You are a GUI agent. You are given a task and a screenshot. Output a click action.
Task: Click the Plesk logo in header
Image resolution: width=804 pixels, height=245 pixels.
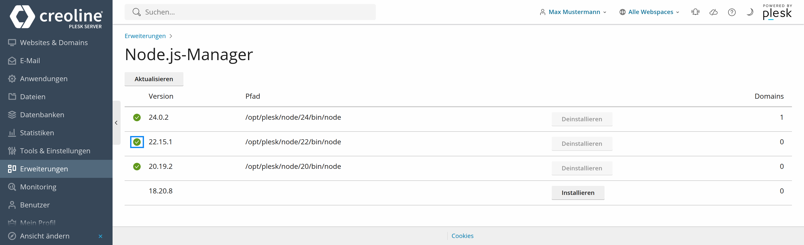point(777,12)
